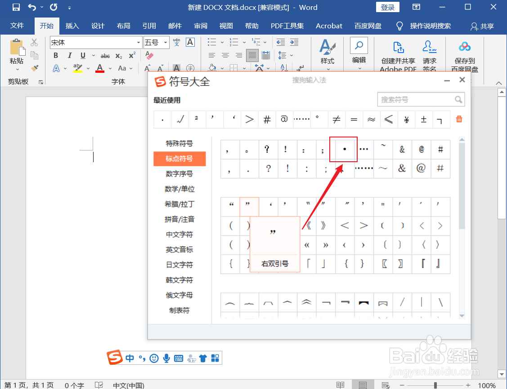Save the document with the floppy icon

[x=16, y=7]
